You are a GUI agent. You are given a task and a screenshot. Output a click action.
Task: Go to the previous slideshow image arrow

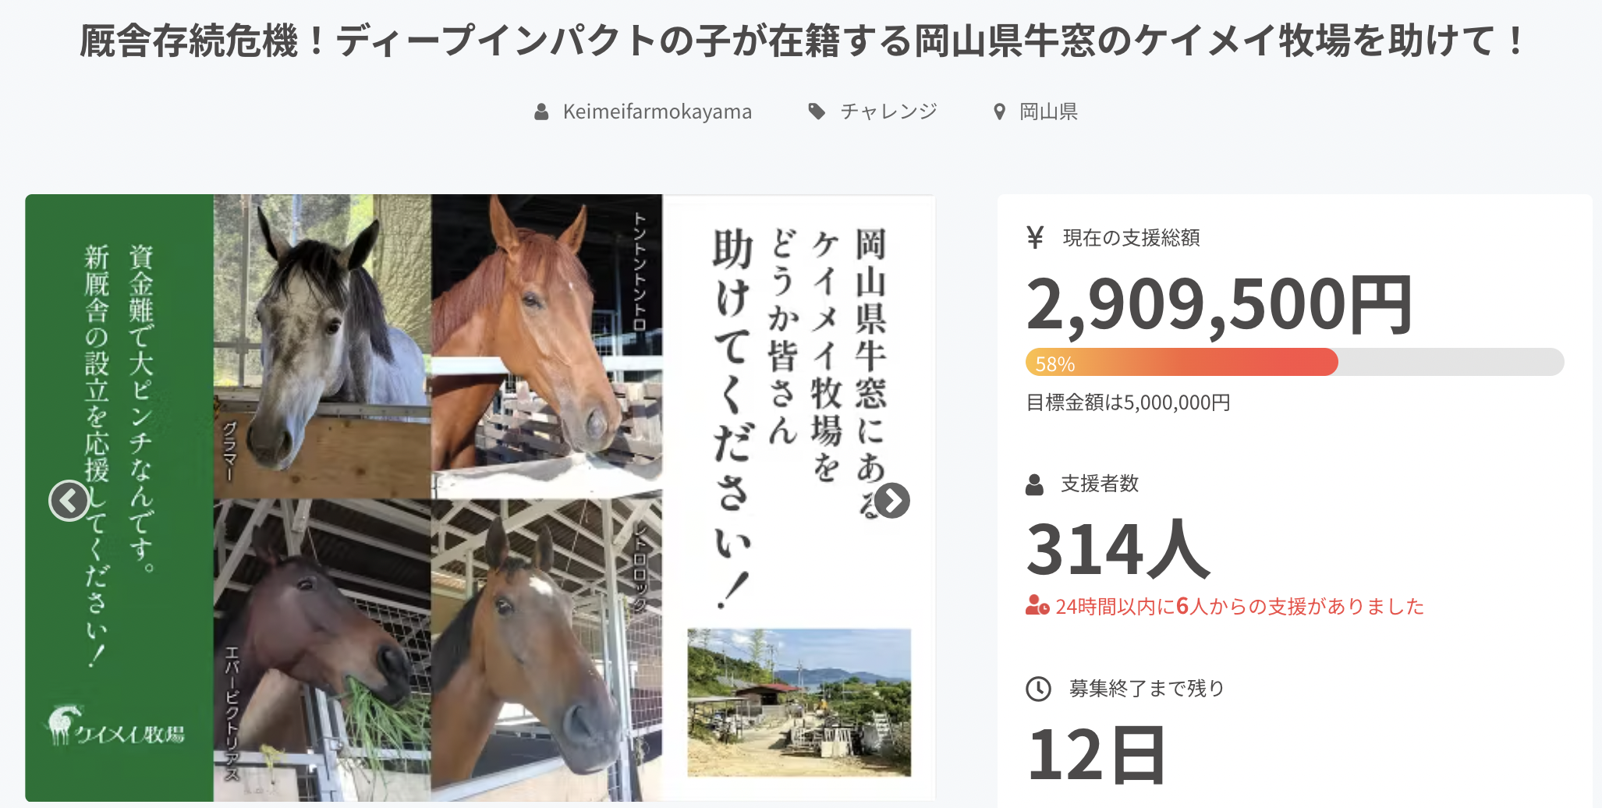[69, 501]
